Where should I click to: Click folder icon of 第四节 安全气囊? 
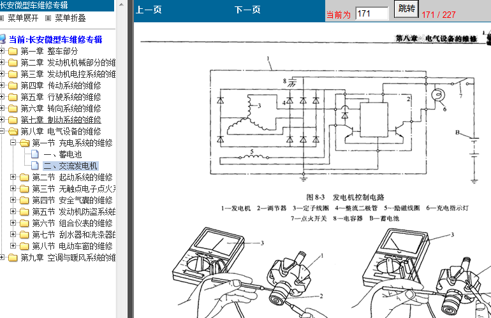pos(24,200)
